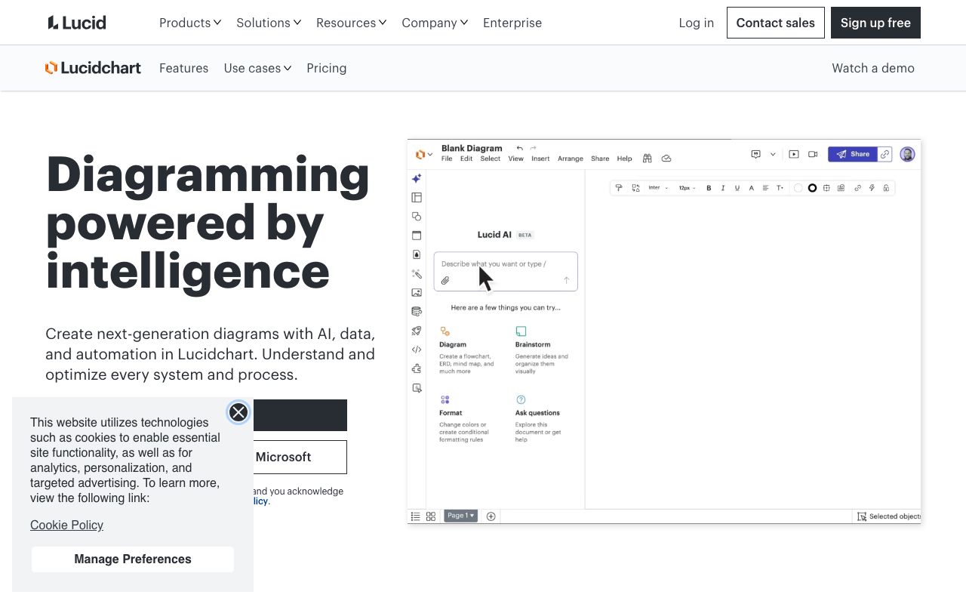Click the video camera icon
This screenshot has width=966, height=604.
[x=813, y=154]
